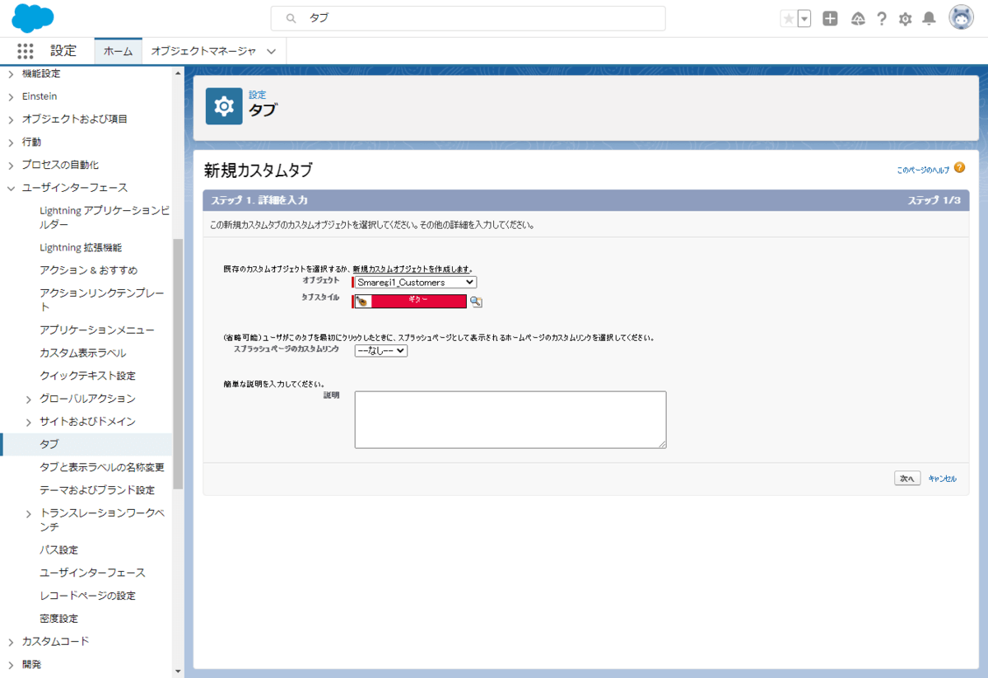Open クイックテキスト設定 item
This screenshot has width=988, height=678.
tap(87, 376)
